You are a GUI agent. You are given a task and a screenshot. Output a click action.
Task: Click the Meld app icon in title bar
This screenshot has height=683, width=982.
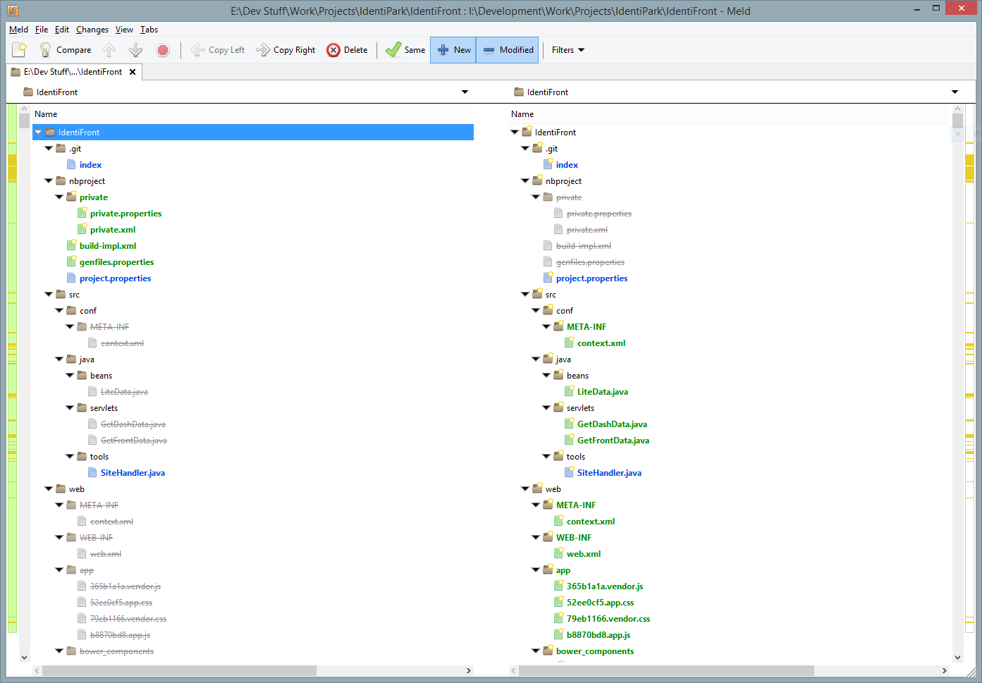tap(12, 11)
